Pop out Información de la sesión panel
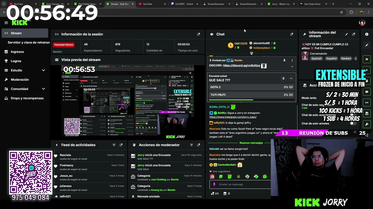Screen dimensions: 373x209 tap(198, 34)
